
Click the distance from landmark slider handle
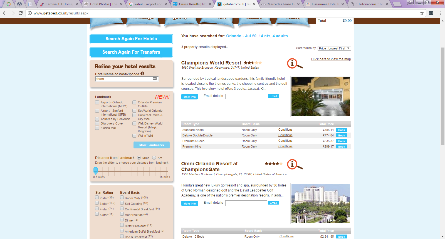point(96,170)
